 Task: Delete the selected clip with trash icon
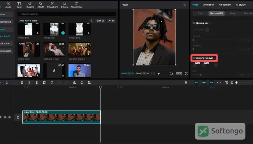44,82
